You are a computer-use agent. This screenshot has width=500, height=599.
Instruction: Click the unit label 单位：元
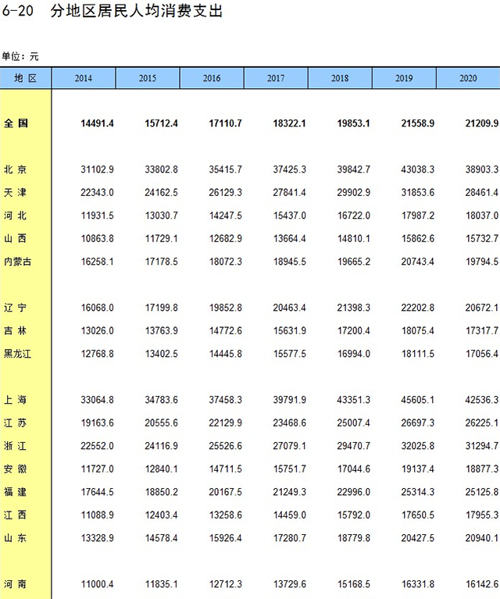[x=20, y=56]
